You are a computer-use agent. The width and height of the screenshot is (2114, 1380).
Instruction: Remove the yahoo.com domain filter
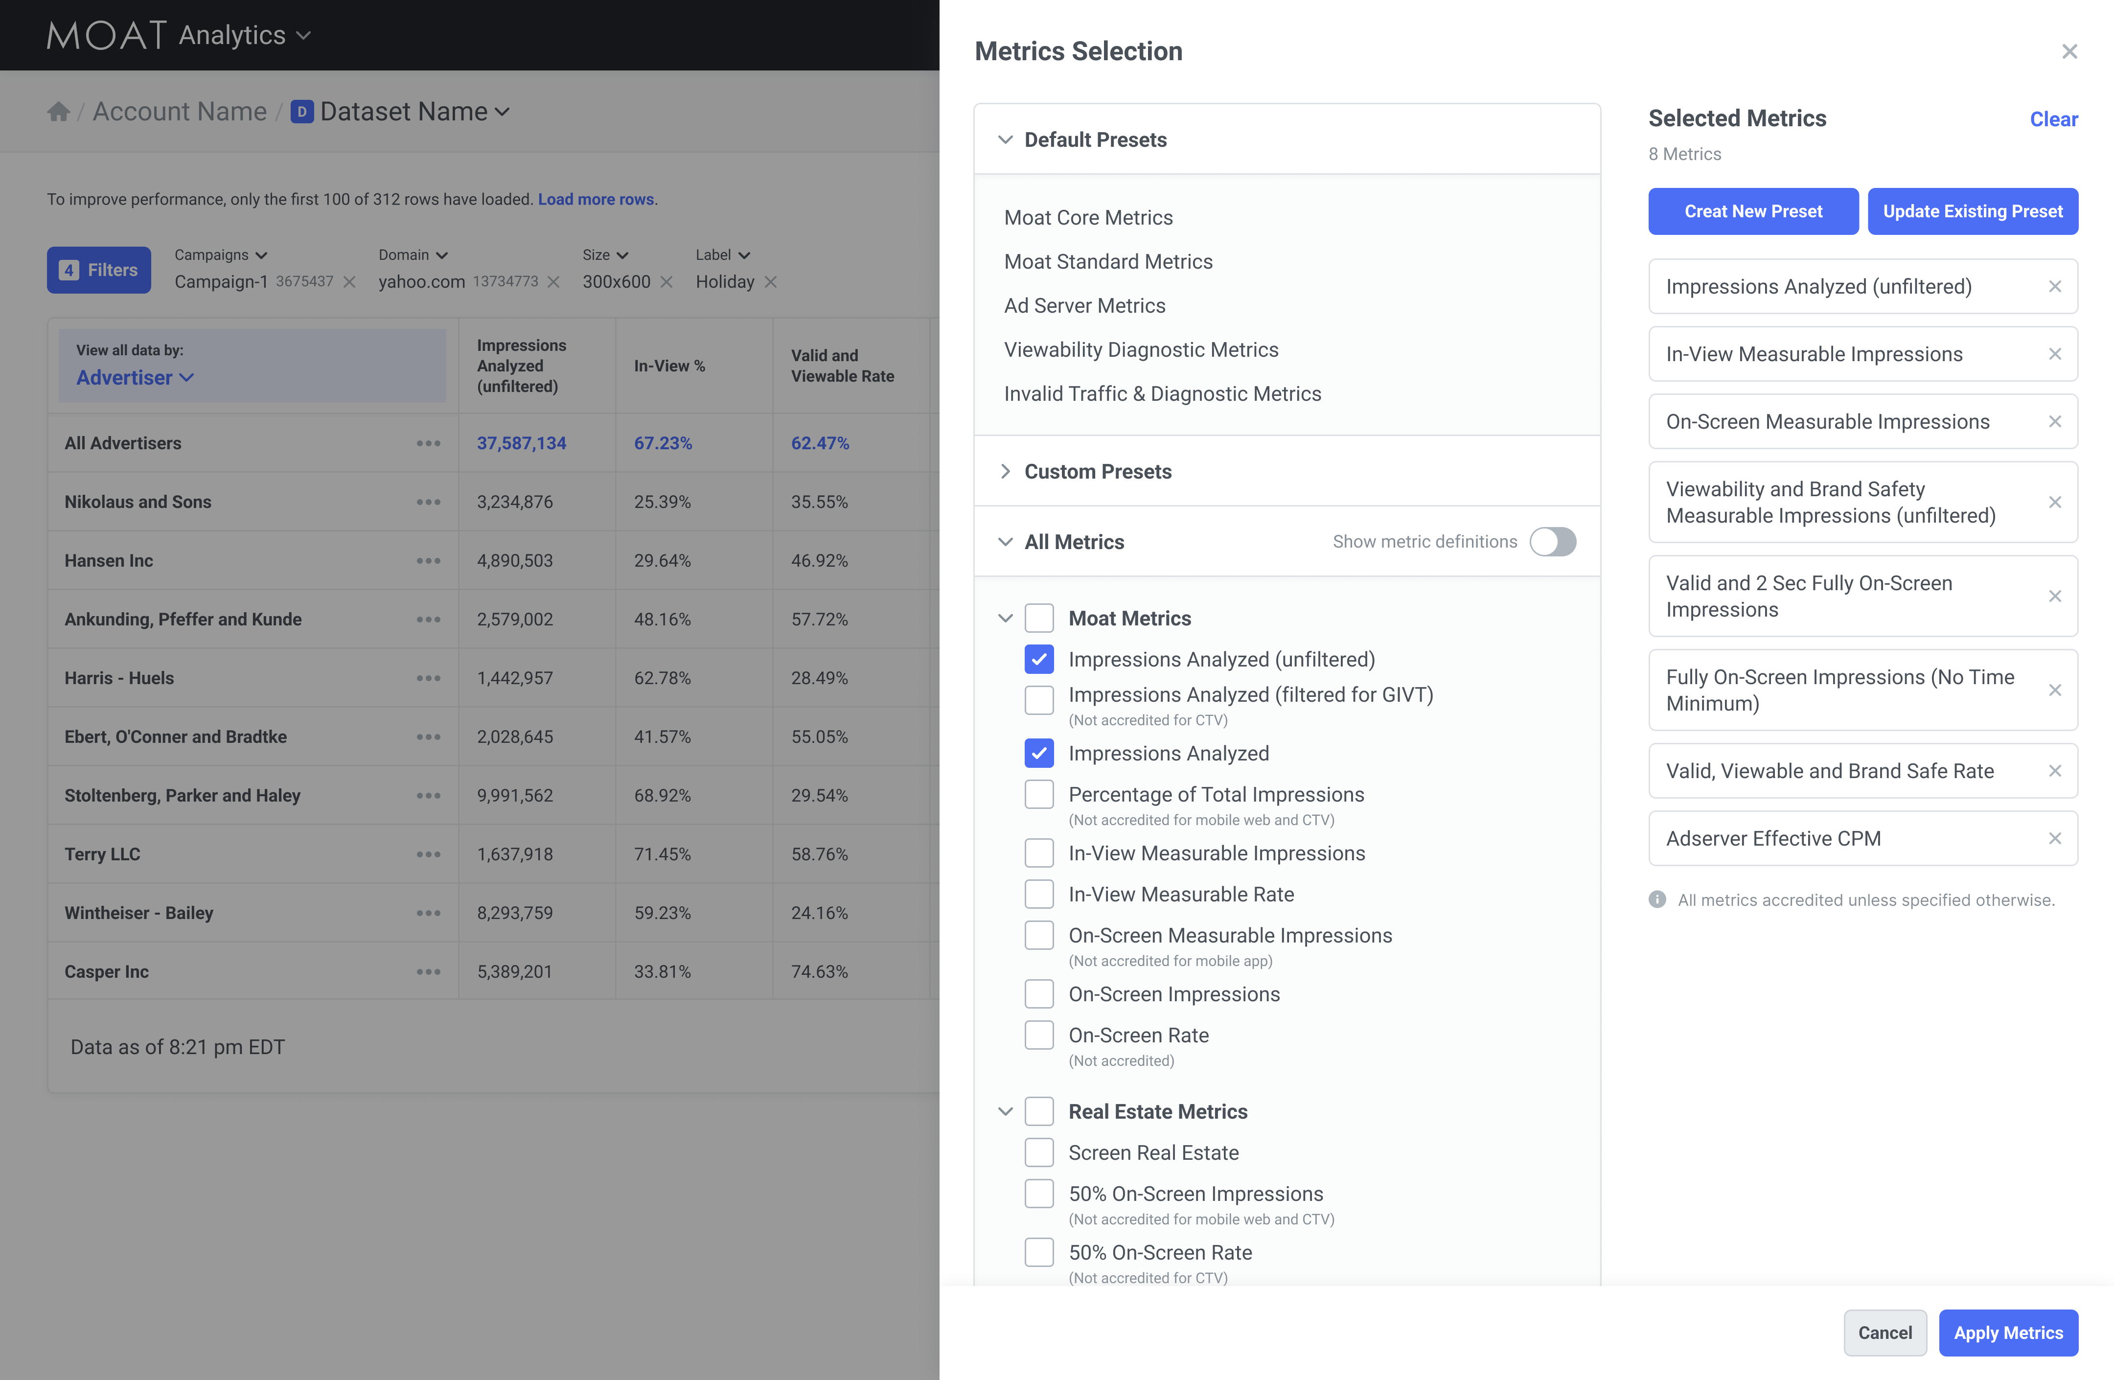tap(553, 282)
